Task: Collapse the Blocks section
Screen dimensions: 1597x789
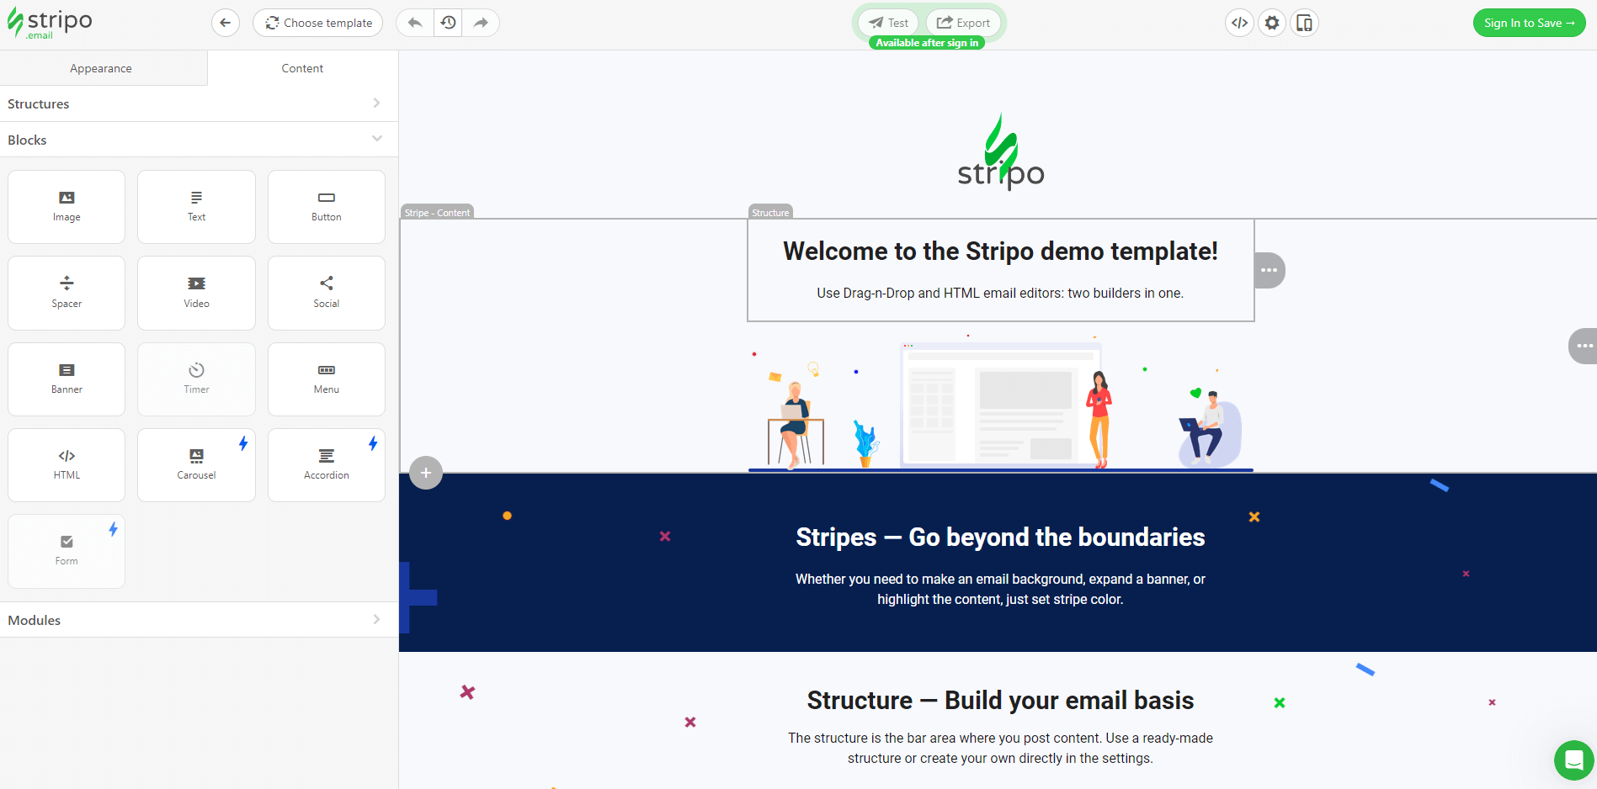Action: pyautogui.click(x=199, y=140)
